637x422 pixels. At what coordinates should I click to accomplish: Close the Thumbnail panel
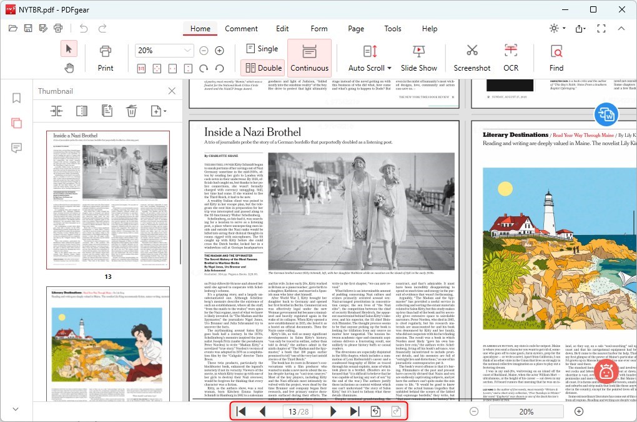click(x=172, y=91)
